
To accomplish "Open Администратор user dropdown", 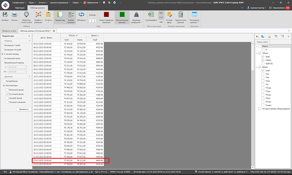I will click(x=256, y=8).
